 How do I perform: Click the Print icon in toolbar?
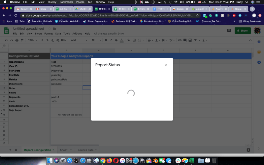click(x=17, y=40)
